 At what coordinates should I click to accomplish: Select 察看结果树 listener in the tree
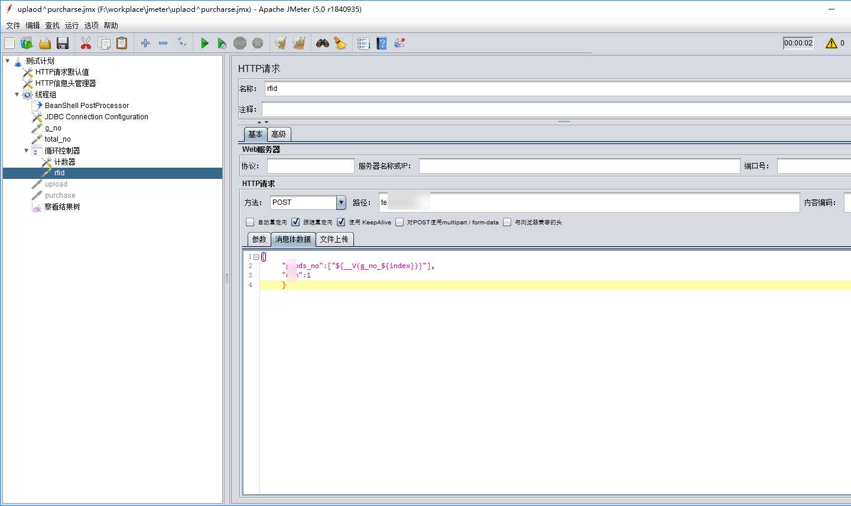click(x=62, y=207)
